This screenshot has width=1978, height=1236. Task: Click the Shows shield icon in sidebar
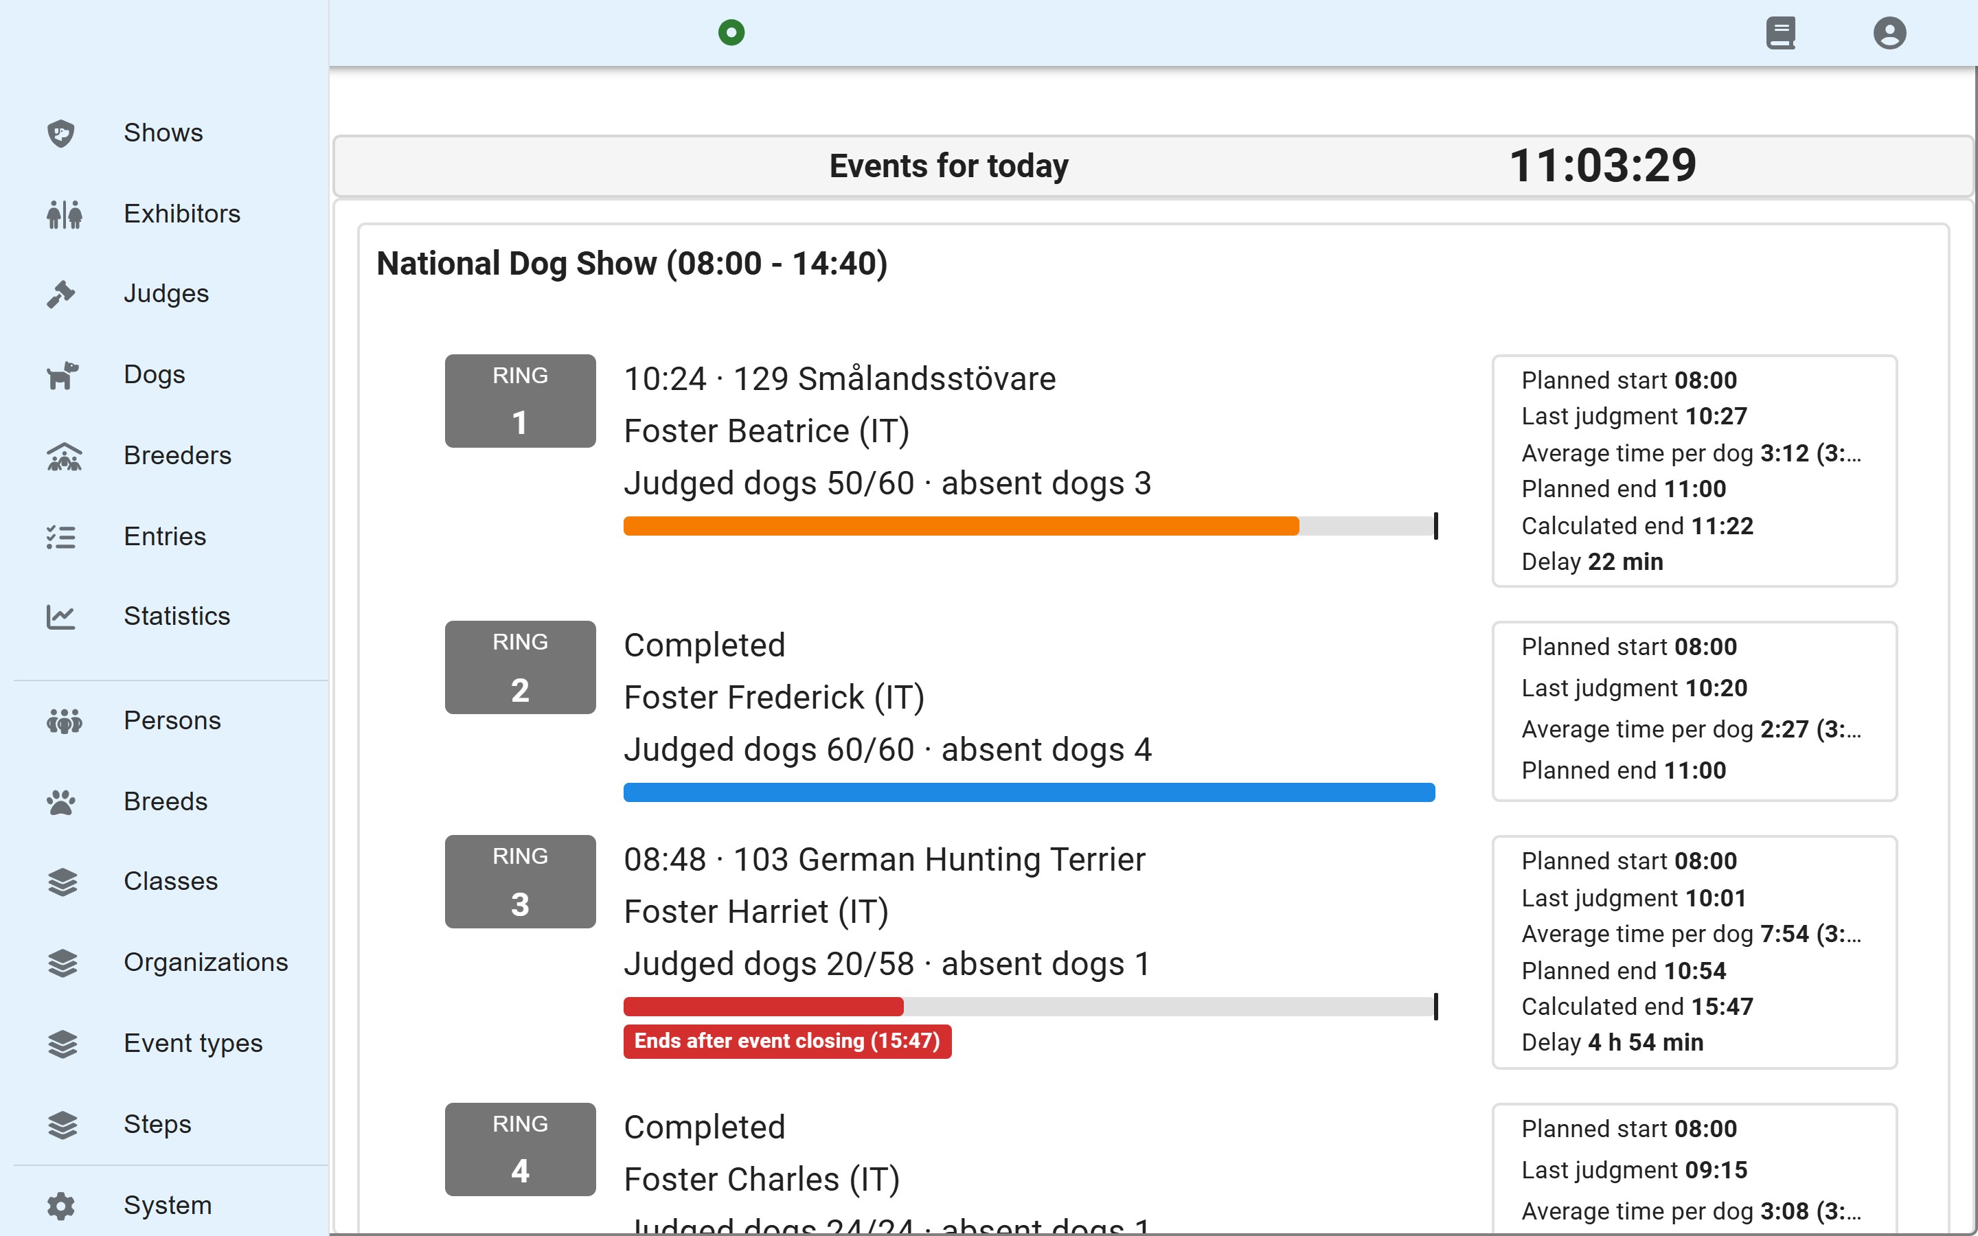[x=61, y=133]
